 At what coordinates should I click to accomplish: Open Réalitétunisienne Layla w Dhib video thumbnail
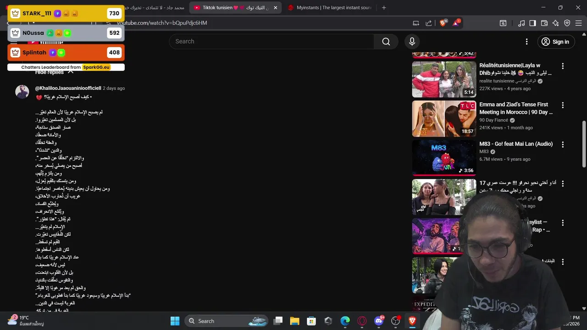pyautogui.click(x=444, y=79)
